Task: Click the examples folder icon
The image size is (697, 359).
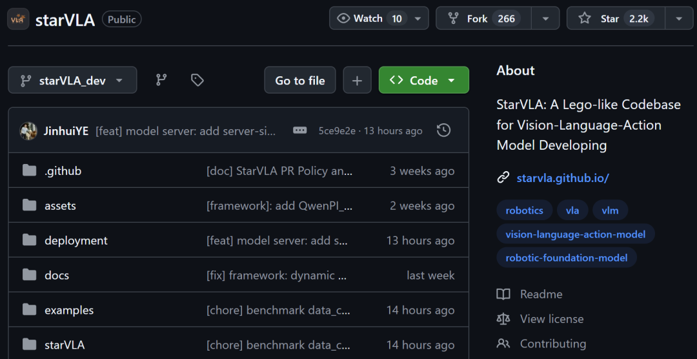Action: 29,309
